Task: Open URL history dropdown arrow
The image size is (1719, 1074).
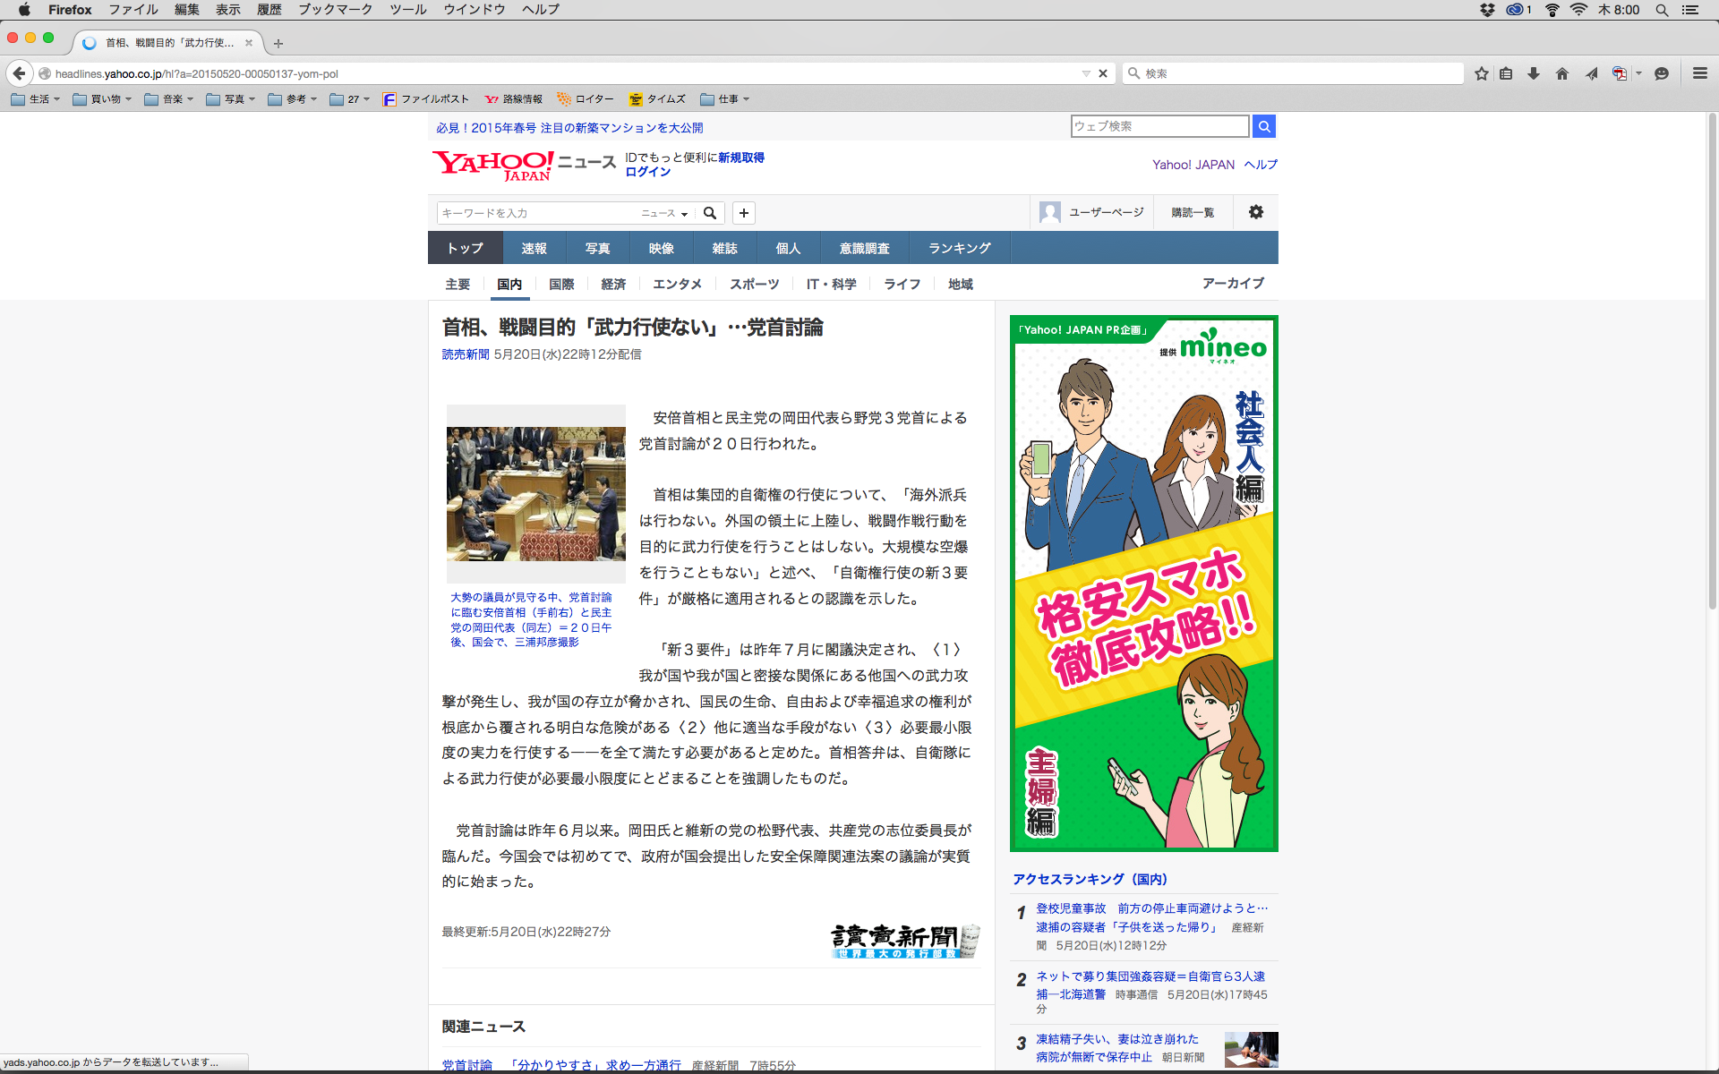Action: (1086, 73)
